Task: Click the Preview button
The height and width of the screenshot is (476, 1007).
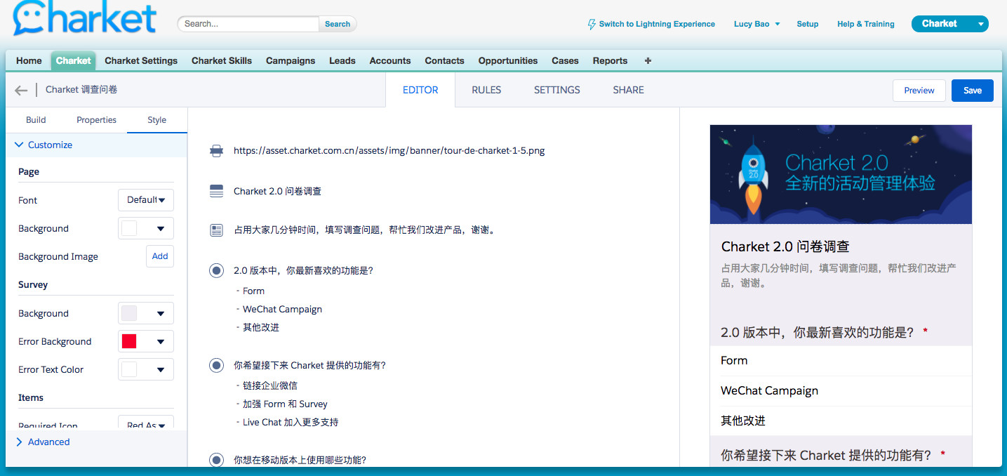Action: [x=919, y=91]
